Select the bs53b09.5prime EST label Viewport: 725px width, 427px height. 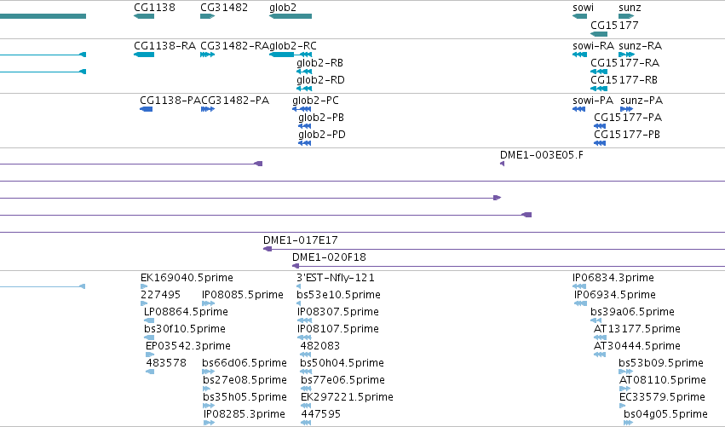coord(661,363)
